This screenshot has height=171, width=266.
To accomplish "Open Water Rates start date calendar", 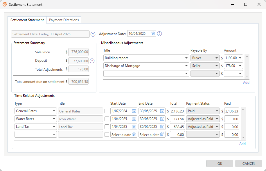I will 134,119.
